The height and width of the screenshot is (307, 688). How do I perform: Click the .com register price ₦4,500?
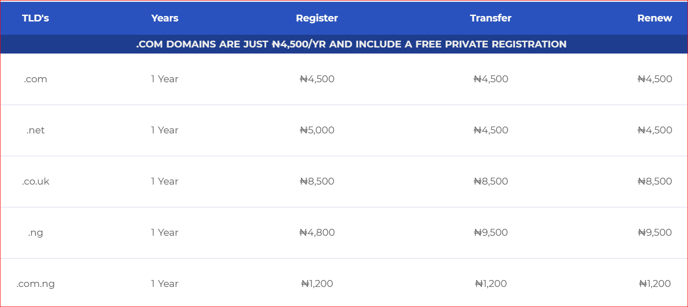(x=317, y=79)
